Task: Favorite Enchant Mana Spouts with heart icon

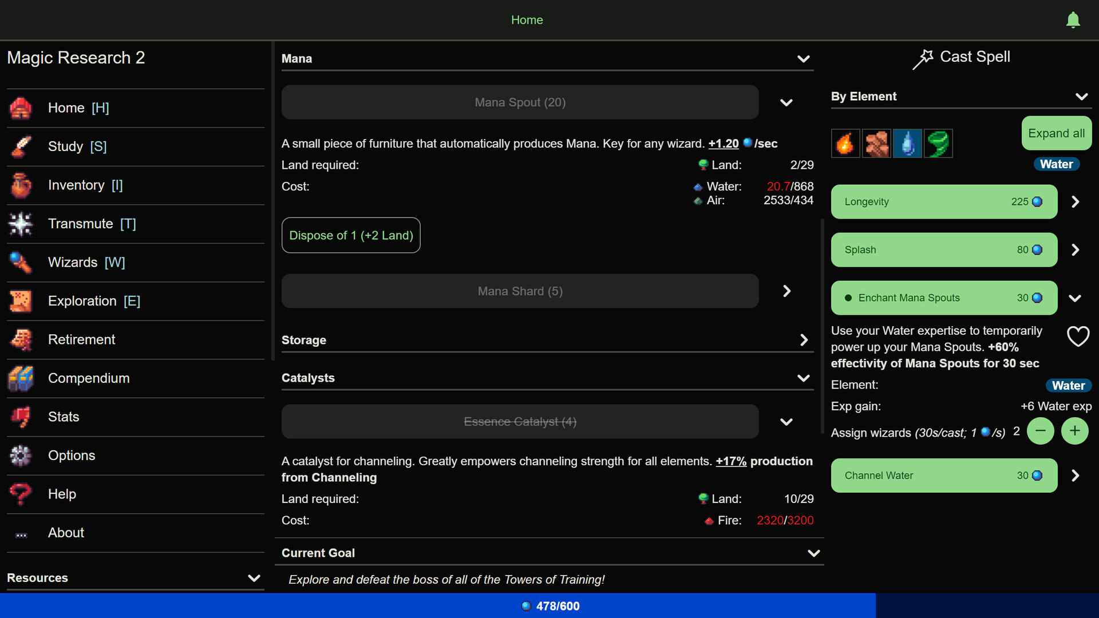Action: pos(1078,336)
